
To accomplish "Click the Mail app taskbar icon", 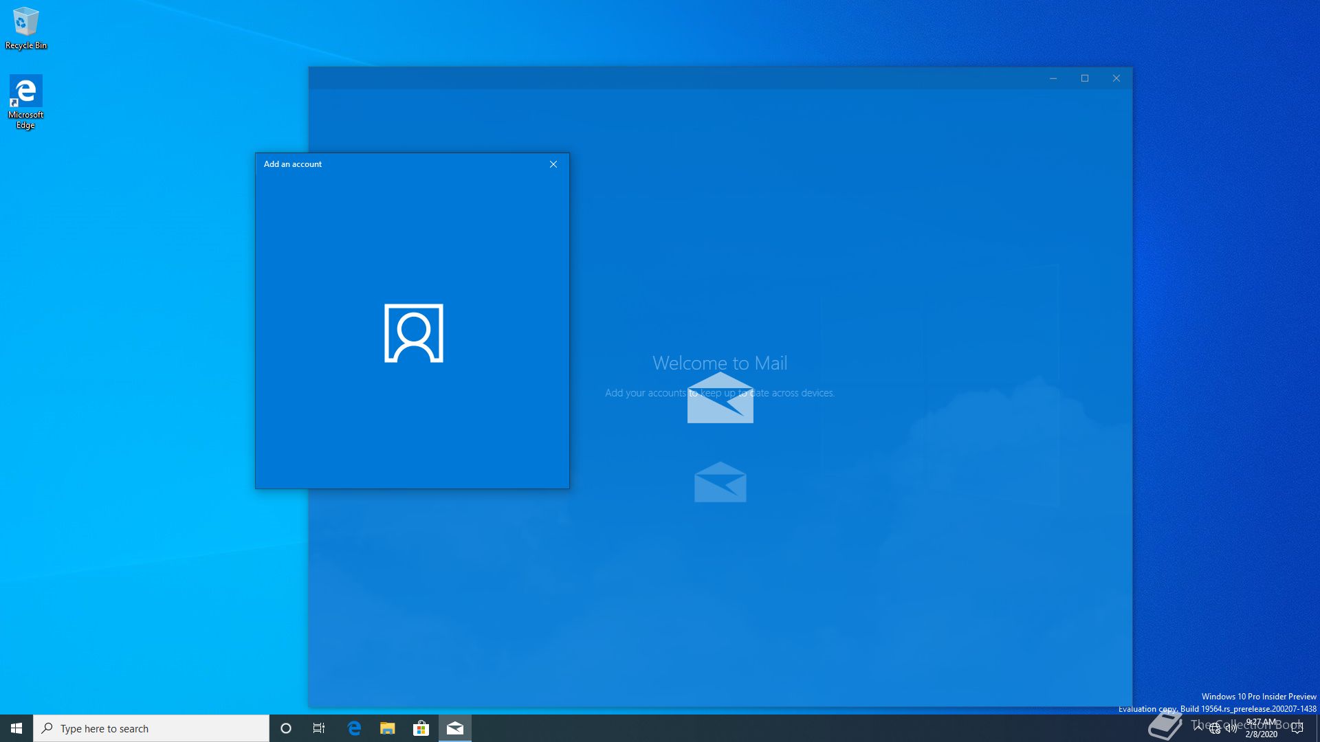I will 455,728.
